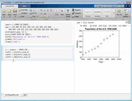Viewport: 132px width, 101px height.
Task: Click the Hyperlink button
Action: (x=77, y=13)
